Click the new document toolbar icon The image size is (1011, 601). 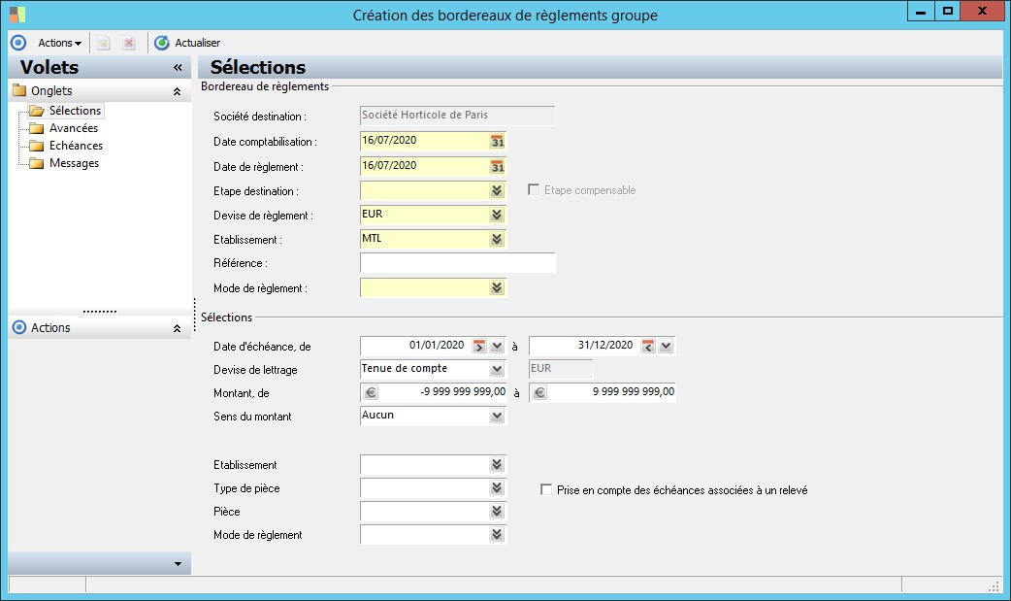103,44
